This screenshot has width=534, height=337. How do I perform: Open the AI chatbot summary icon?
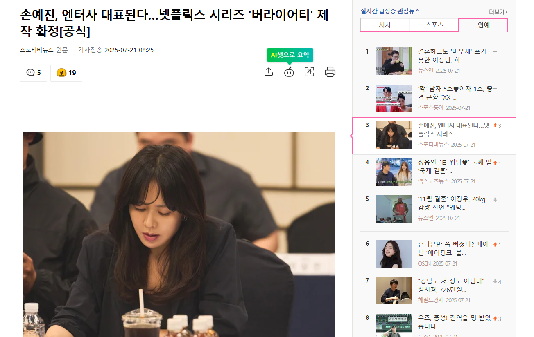(x=289, y=72)
